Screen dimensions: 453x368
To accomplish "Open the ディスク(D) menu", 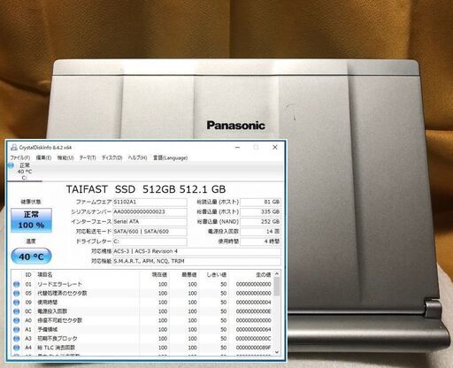I will 111,157.
